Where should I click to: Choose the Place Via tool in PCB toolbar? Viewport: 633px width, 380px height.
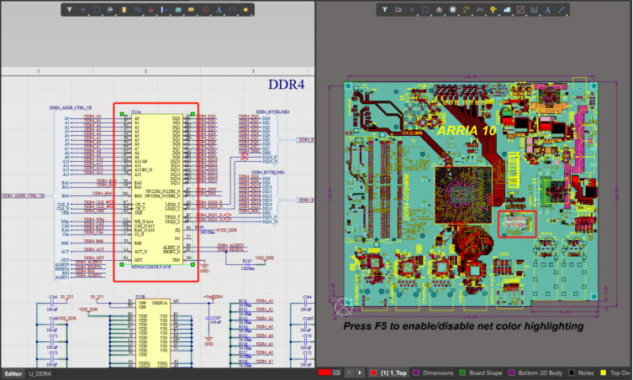coord(493,10)
